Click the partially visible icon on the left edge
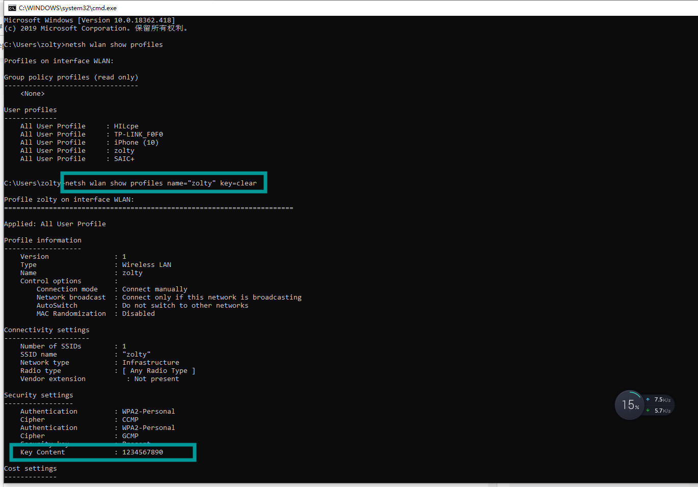 2,26
